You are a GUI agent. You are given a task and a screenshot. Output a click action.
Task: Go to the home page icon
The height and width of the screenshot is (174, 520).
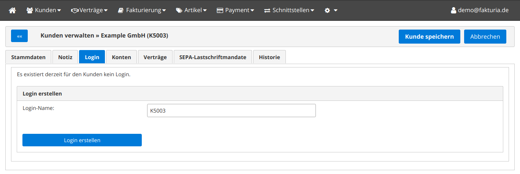coord(13,10)
